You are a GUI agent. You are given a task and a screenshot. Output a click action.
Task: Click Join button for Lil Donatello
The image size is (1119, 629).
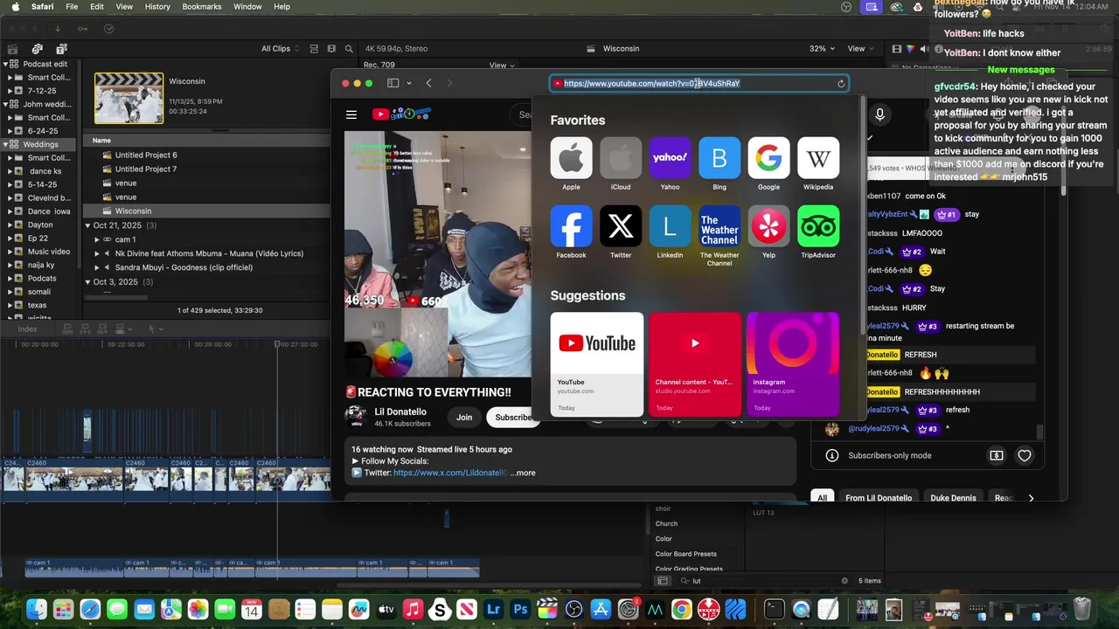click(x=464, y=418)
